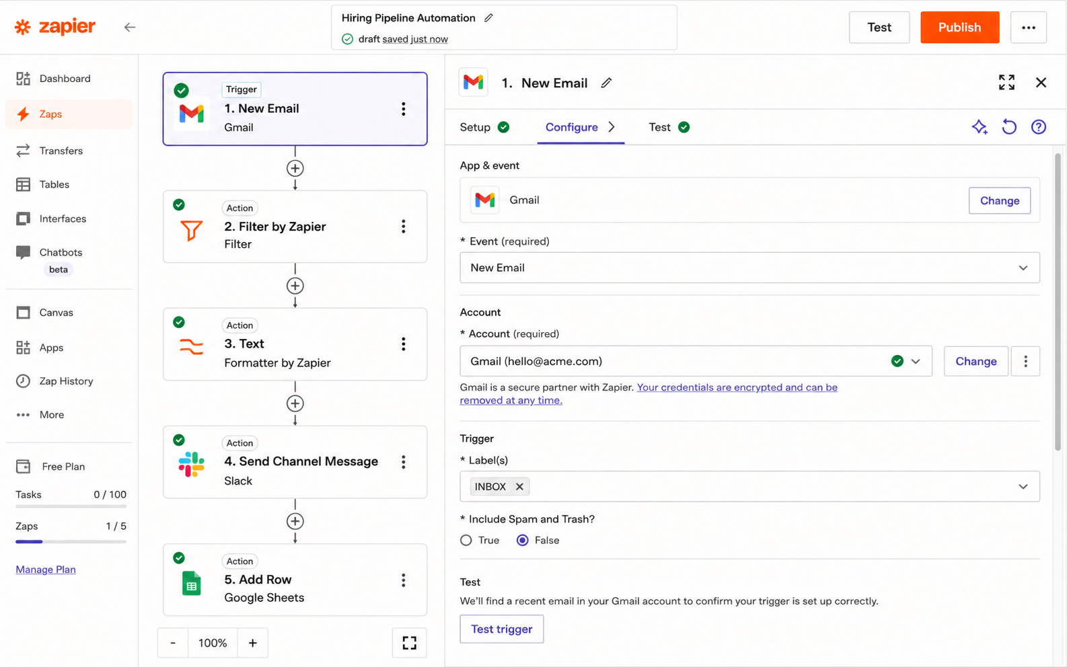This screenshot has width=1067, height=667.
Task: Switch to the Configure tab
Action: (x=580, y=127)
